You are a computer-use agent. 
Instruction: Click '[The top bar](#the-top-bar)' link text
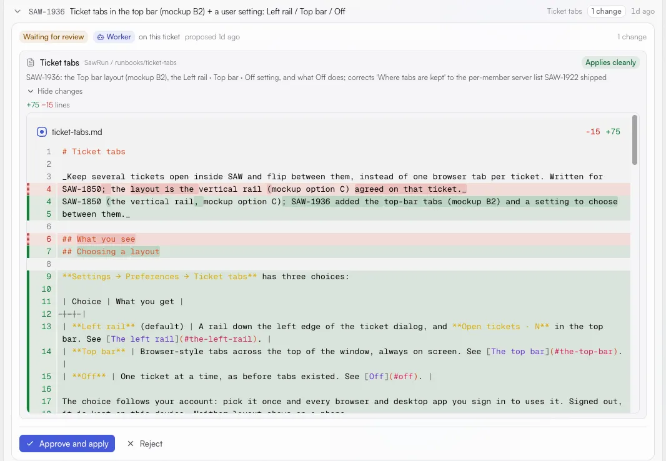coord(552,352)
